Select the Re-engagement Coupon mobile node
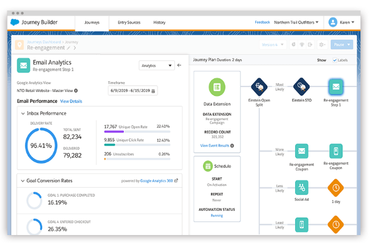386x250 pixels. (x=336, y=151)
